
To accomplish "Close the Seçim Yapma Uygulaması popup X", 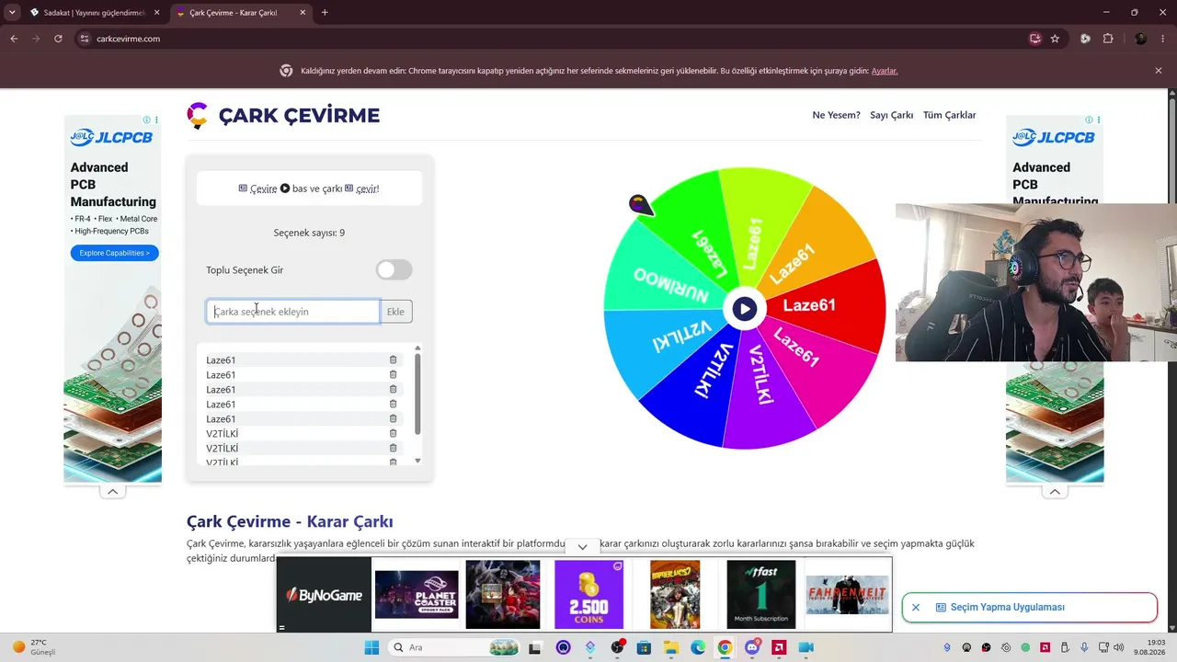I will pyautogui.click(x=916, y=607).
